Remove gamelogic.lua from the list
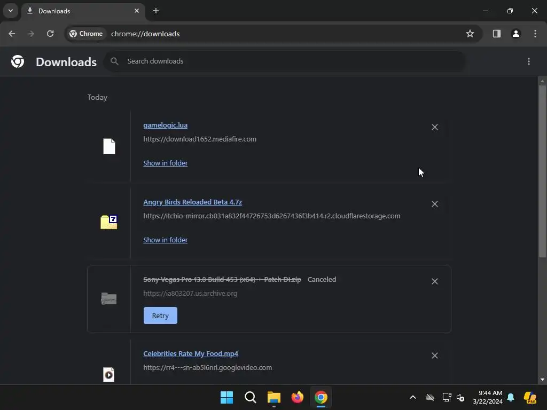 435,127
